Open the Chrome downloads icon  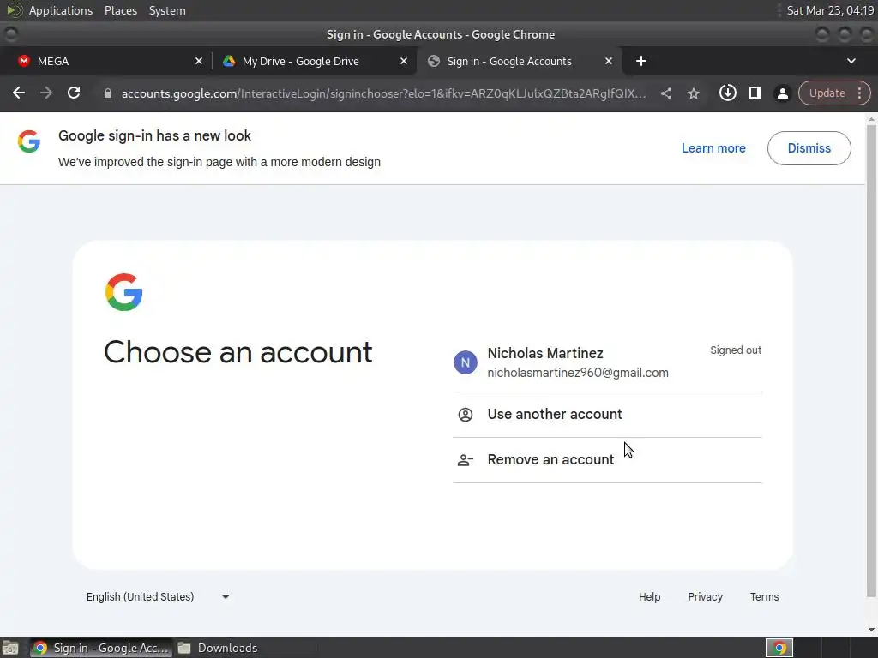pos(727,93)
